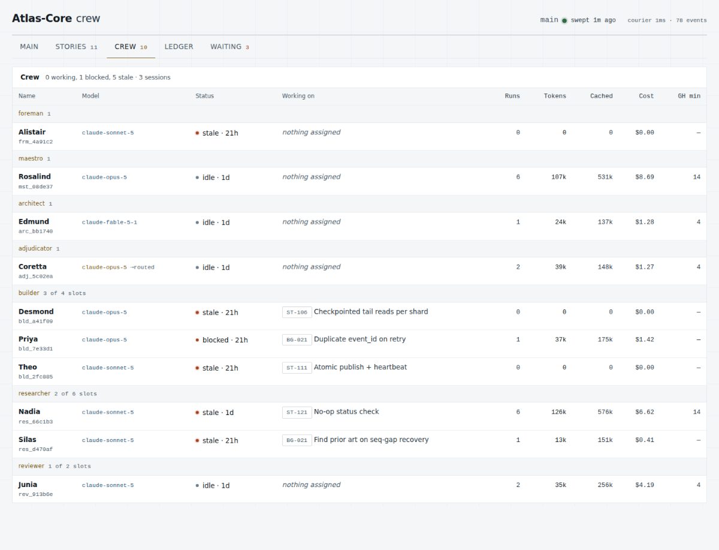Click Alistair's red stale status dot
The image size is (719, 550).
197,133
